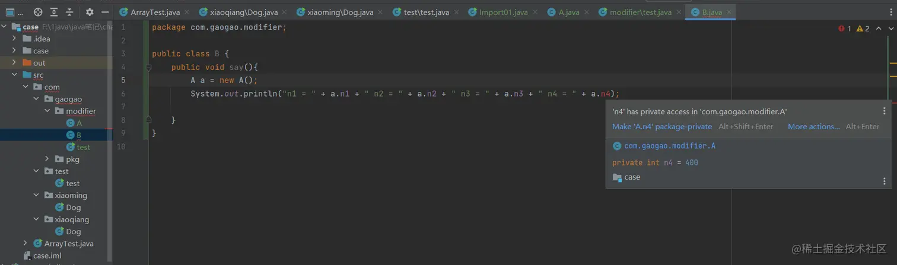Click the 'a.n4' error reference in code

pos(600,94)
